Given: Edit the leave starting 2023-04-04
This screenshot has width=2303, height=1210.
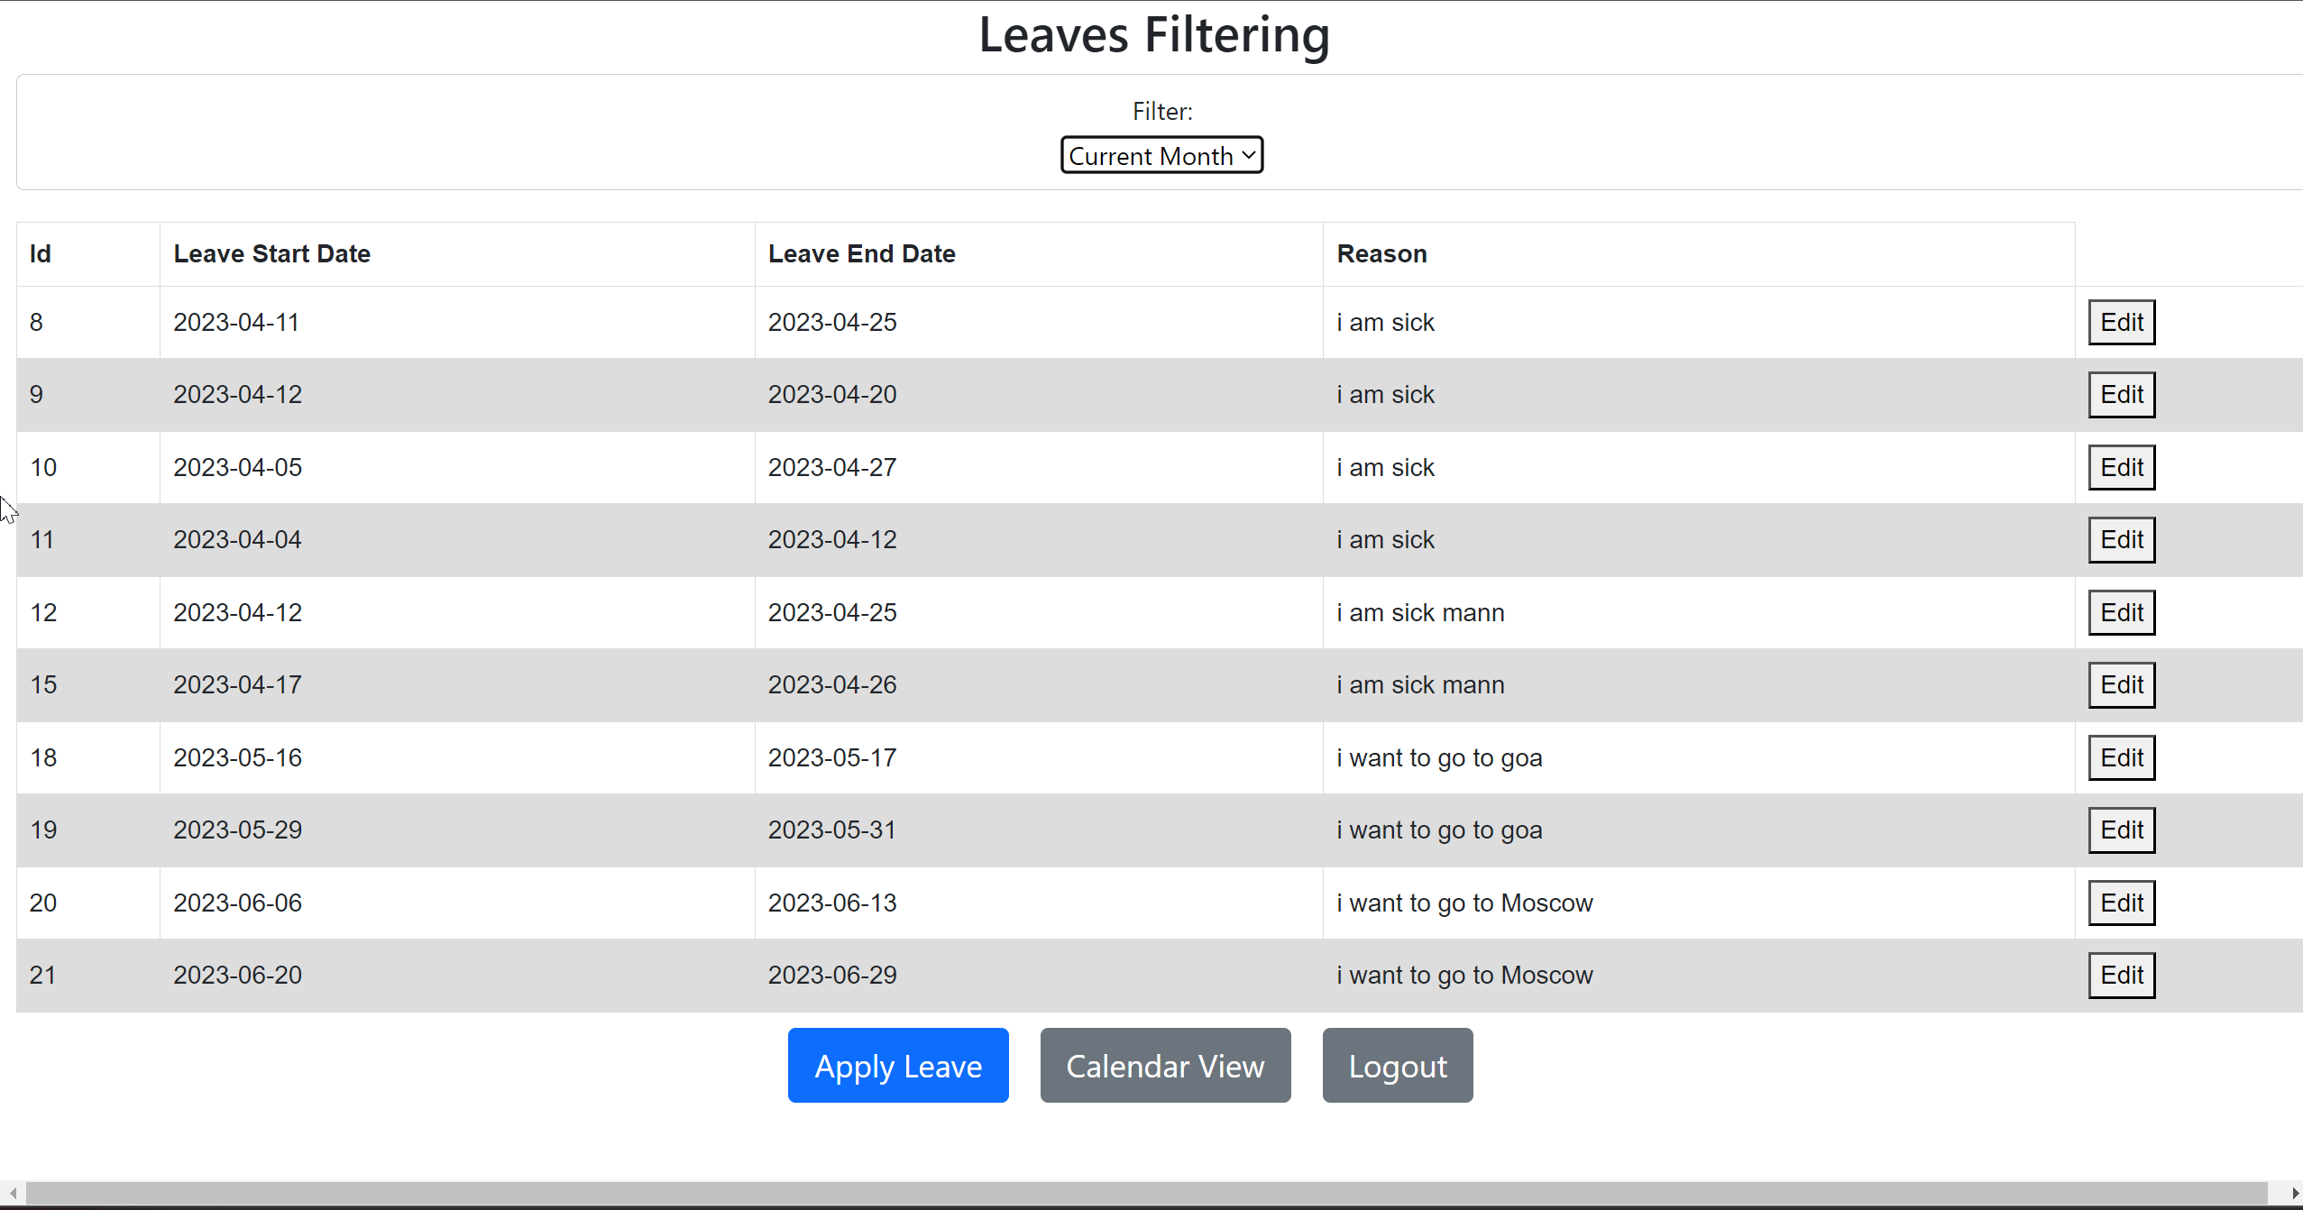Looking at the screenshot, I should click(2121, 539).
